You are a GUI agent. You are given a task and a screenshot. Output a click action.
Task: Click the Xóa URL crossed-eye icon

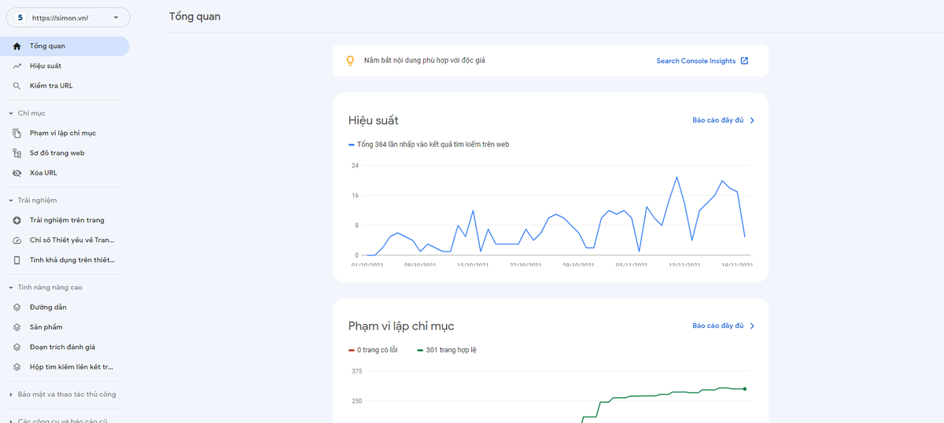click(x=17, y=173)
